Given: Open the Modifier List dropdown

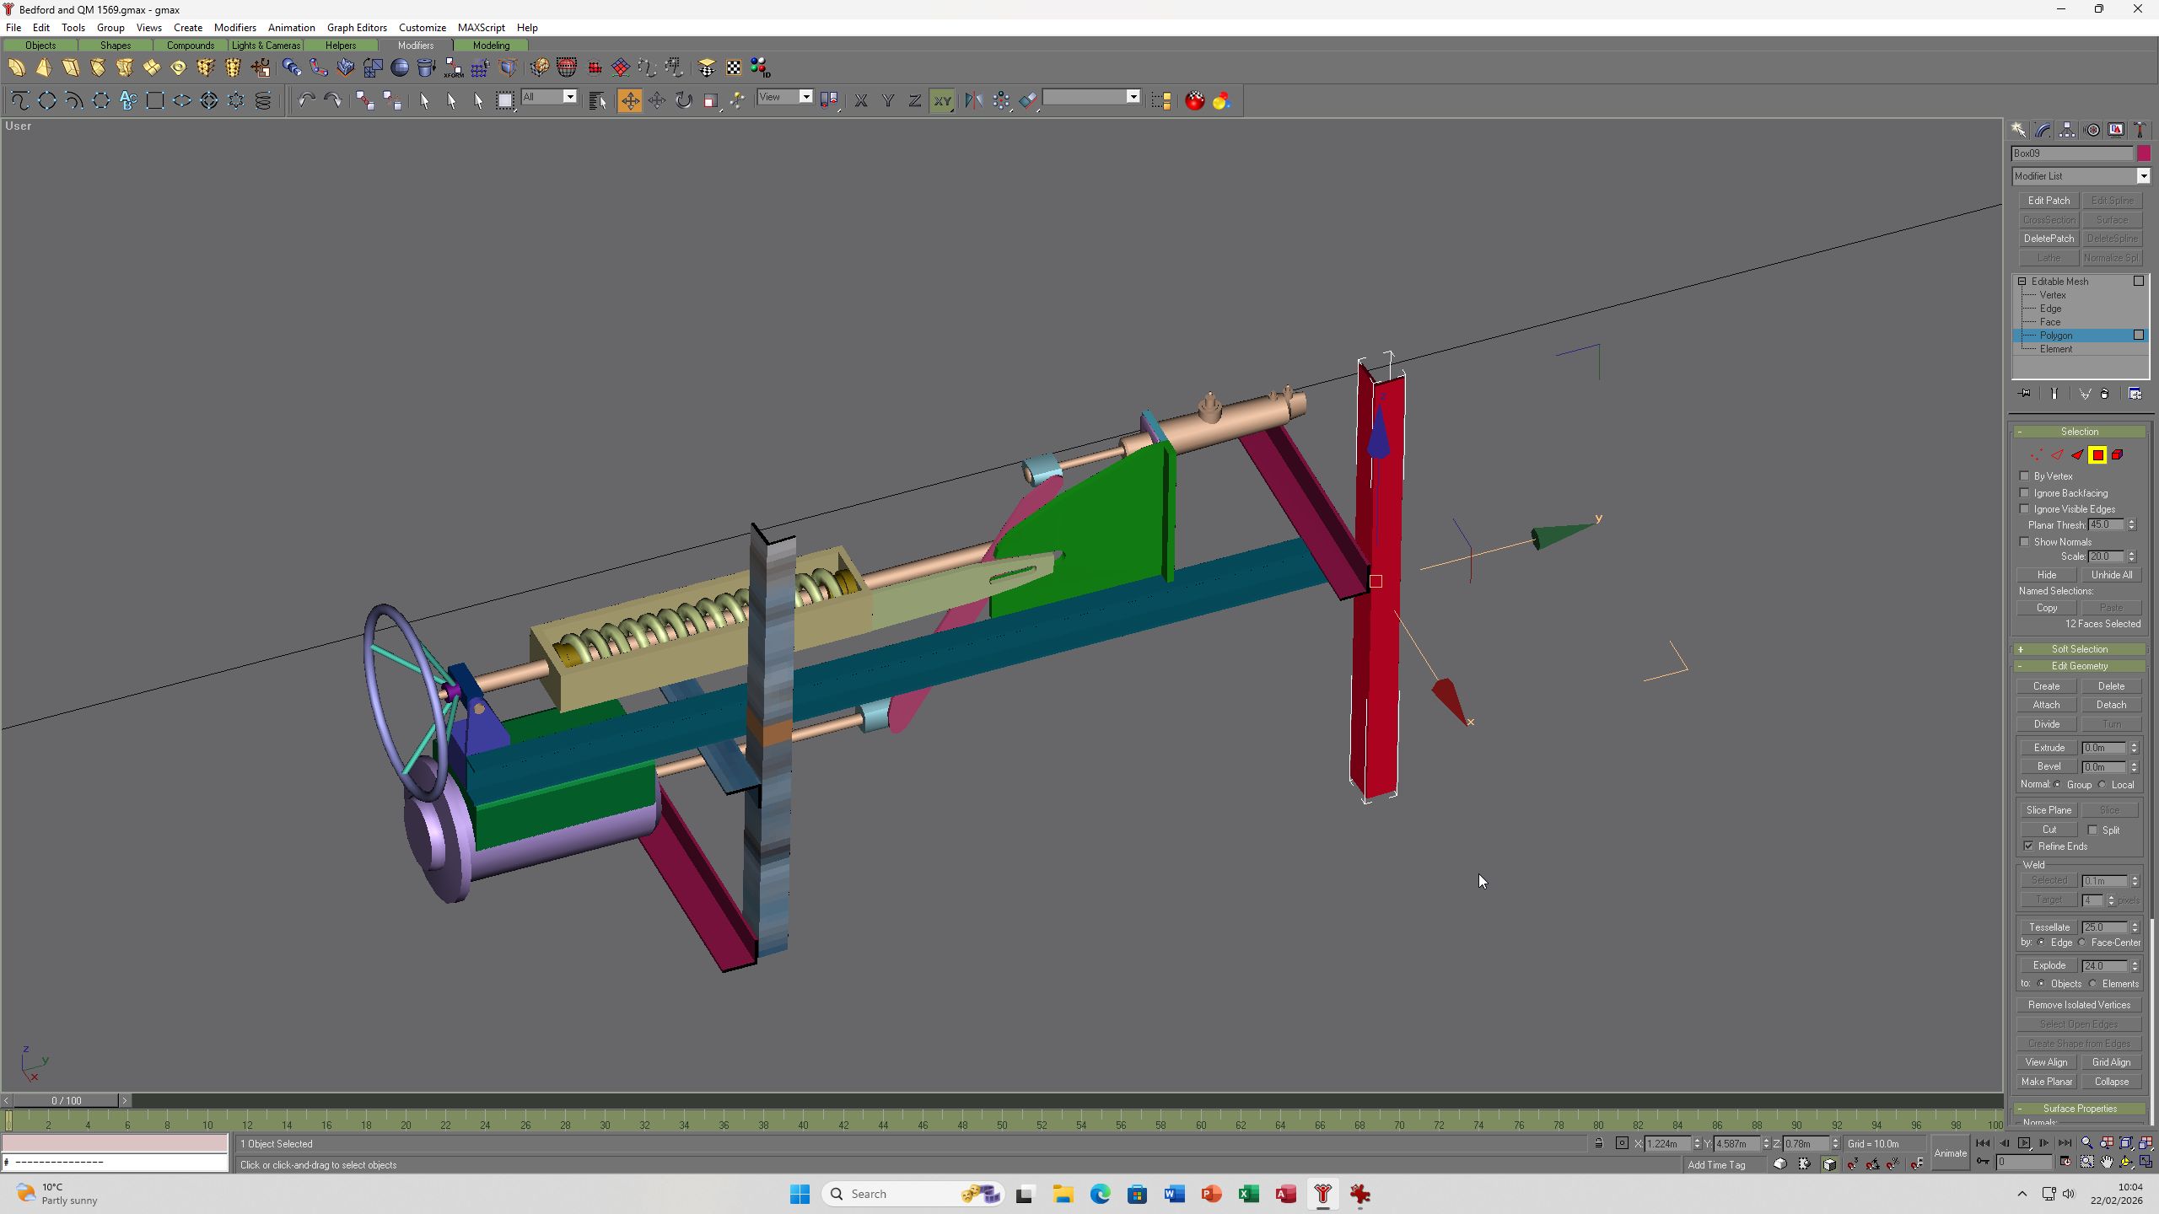Looking at the screenshot, I should tap(2081, 176).
